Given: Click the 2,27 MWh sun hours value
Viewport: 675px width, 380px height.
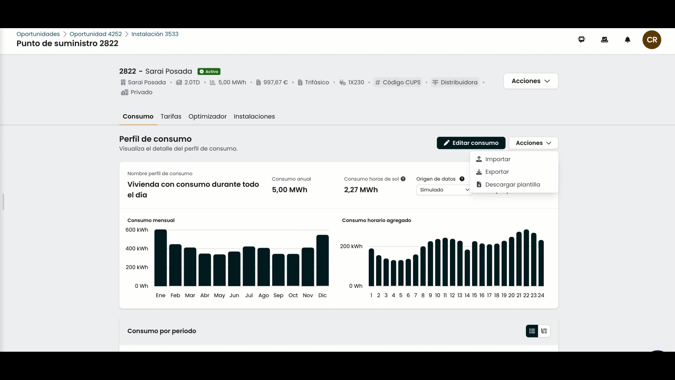Looking at the screenshot, I should 361,190.
